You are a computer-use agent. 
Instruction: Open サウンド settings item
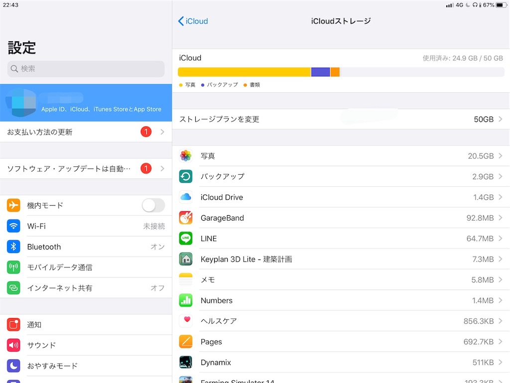86,345
